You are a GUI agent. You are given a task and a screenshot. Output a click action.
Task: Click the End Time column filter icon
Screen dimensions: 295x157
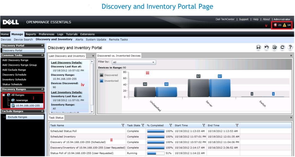[x=237, y=125]
